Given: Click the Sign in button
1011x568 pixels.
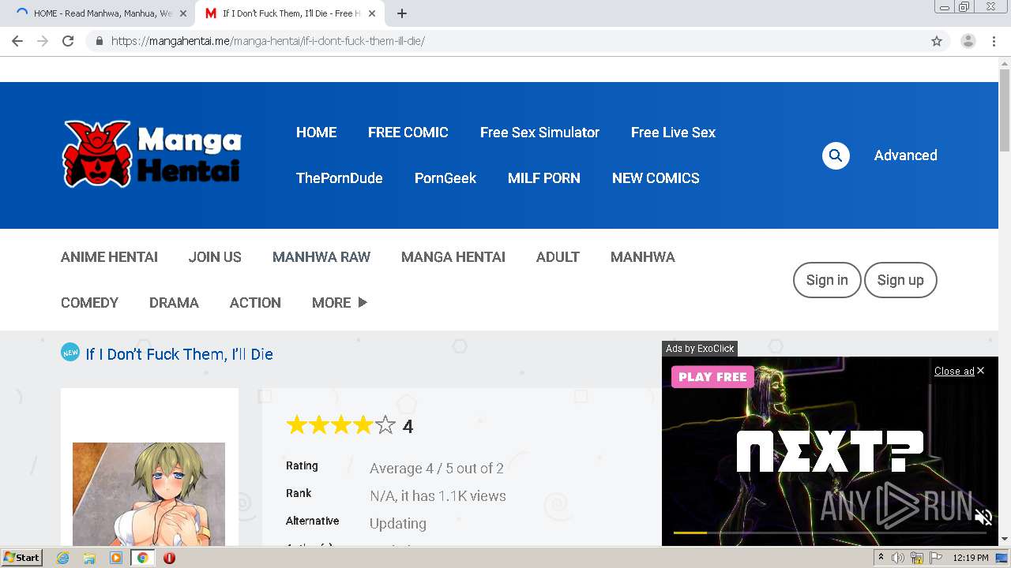Looking at the screenshot, I should [x=827, y=280].
